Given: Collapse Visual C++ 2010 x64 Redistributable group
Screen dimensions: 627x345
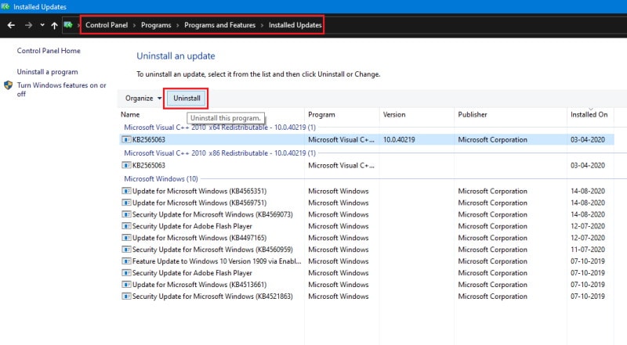Looking at the screenshot, I should (x=219, y=128).
